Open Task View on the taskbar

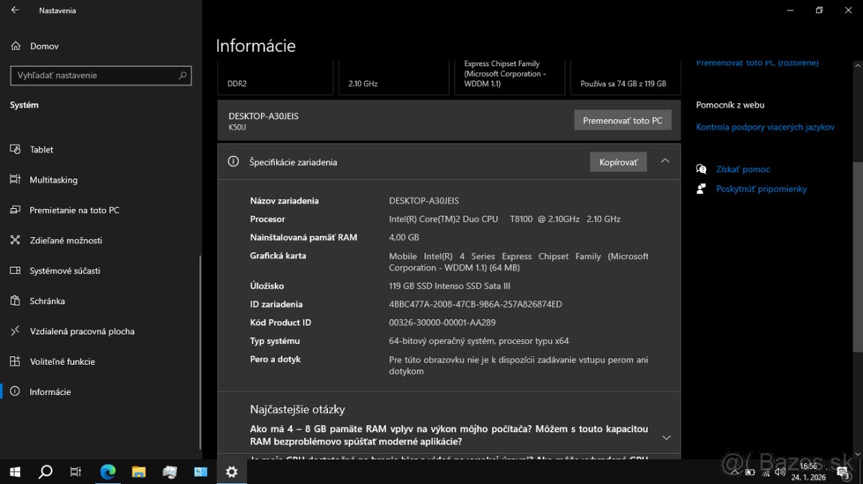tap(76, 472)
